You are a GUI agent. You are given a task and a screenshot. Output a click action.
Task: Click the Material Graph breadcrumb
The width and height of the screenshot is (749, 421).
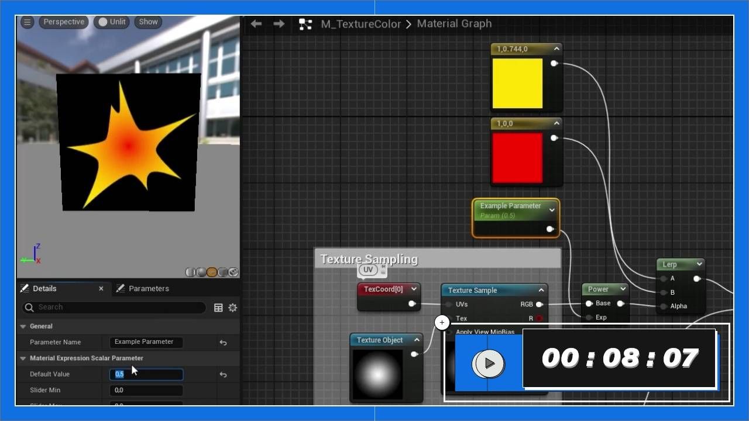point(454,24)
